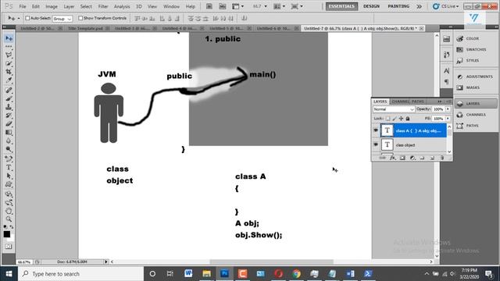Select the Custom Shape tool
Viewport: 500px width, 281px height.
pyautogui.click(x=9, y=184)
